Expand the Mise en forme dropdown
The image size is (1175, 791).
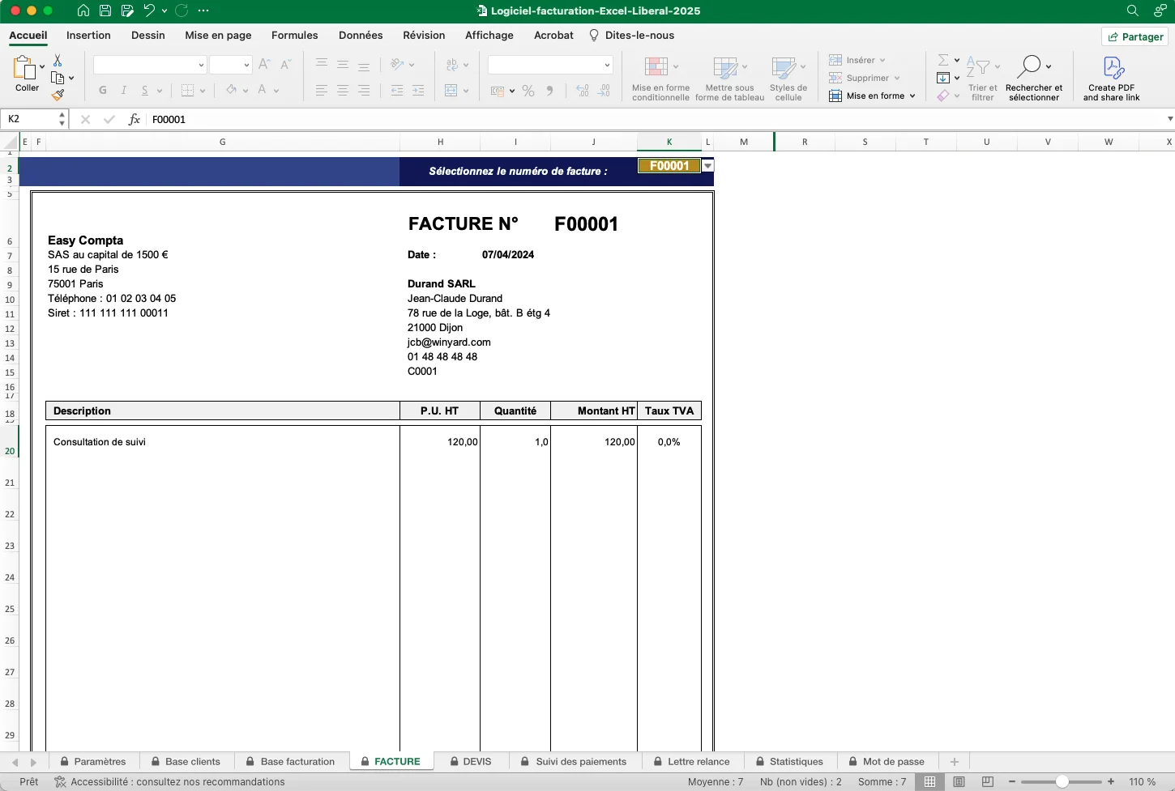(912, 96)
